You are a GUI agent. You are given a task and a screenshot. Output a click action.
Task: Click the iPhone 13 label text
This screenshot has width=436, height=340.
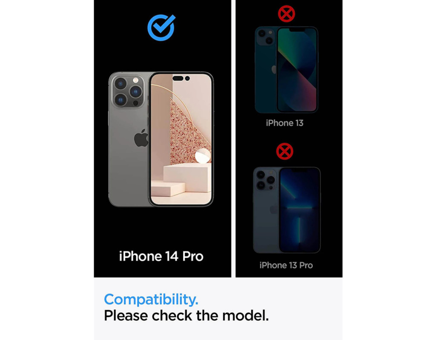tap(284, 123)
